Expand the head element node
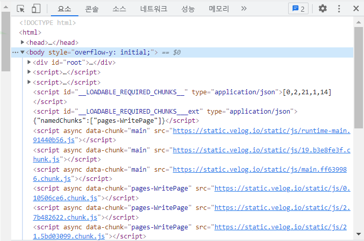Viewport: 364px width, 241px height. [x=22, y=42]
